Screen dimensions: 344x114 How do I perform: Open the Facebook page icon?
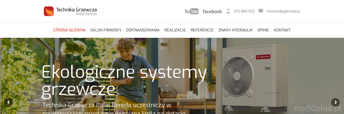click(x=212, y=11)
